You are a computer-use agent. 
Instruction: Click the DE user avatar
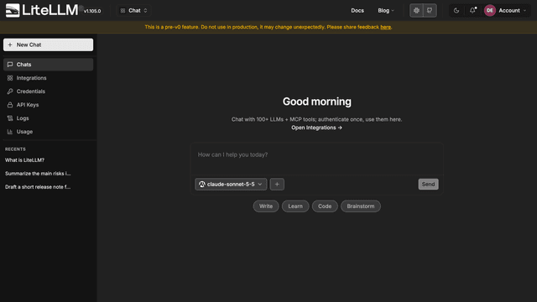(490, 11)
